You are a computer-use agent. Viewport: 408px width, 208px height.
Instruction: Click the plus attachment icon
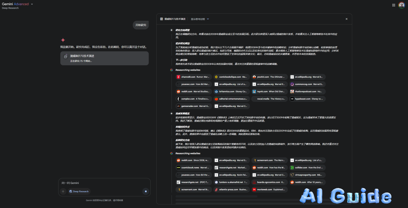click(63, 191)
